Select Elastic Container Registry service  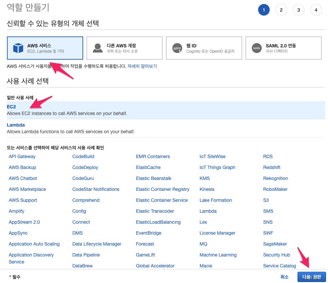point(163,189)
